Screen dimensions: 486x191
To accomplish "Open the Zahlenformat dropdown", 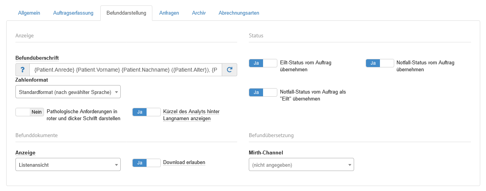I will click(x=68, y=92).
